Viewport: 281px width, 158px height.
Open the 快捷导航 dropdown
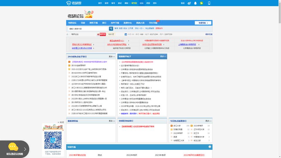203,23
